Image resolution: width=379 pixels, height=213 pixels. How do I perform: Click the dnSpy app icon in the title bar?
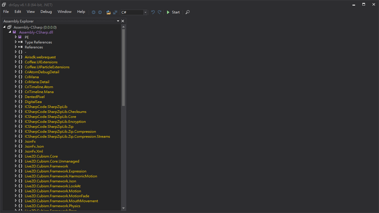(x=4, y=5)
